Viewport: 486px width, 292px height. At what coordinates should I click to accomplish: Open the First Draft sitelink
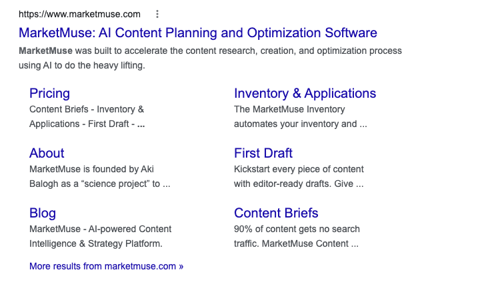pos(263,153)
